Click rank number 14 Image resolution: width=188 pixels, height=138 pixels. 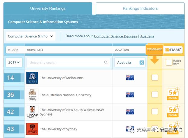click(11, 78)
